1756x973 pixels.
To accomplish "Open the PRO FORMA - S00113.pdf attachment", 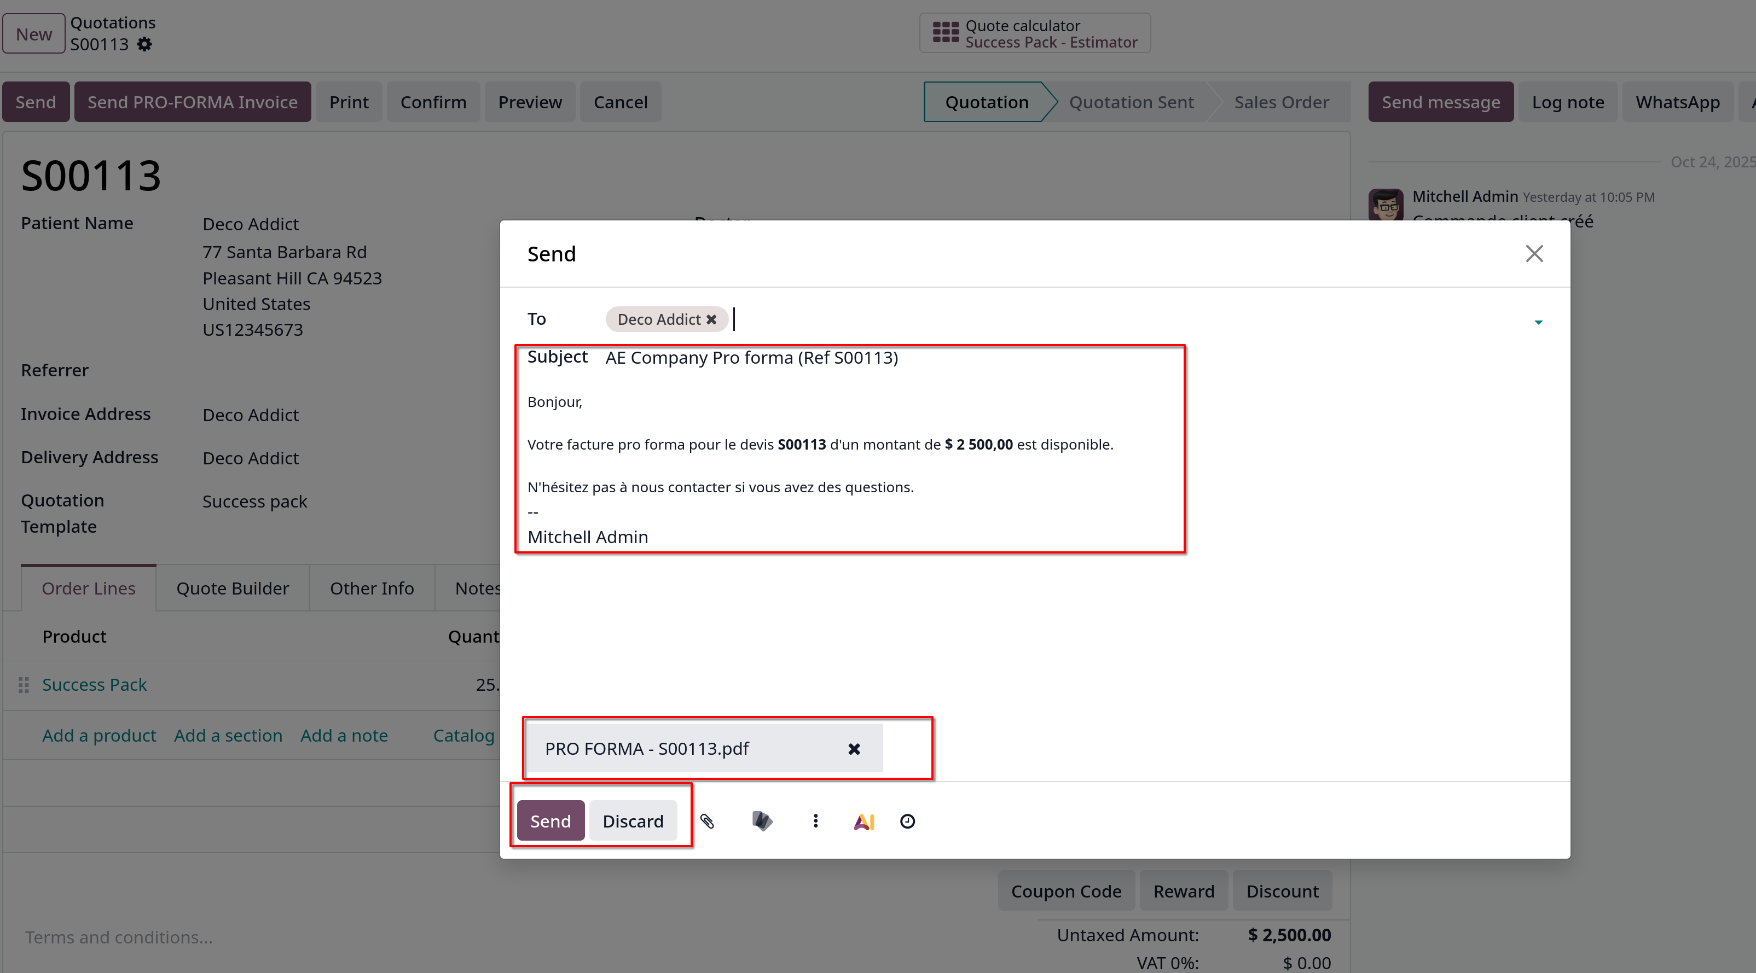I will coord(647,748).
